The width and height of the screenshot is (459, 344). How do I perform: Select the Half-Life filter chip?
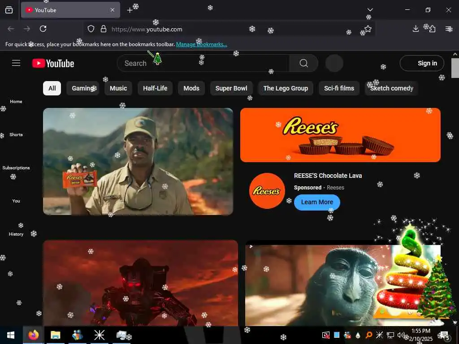pyautogui.click(x=155, y=88)
